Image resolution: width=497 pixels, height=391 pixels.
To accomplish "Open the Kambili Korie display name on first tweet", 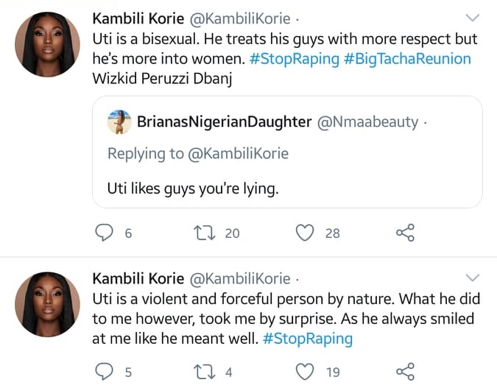I will tap(138, 17).
